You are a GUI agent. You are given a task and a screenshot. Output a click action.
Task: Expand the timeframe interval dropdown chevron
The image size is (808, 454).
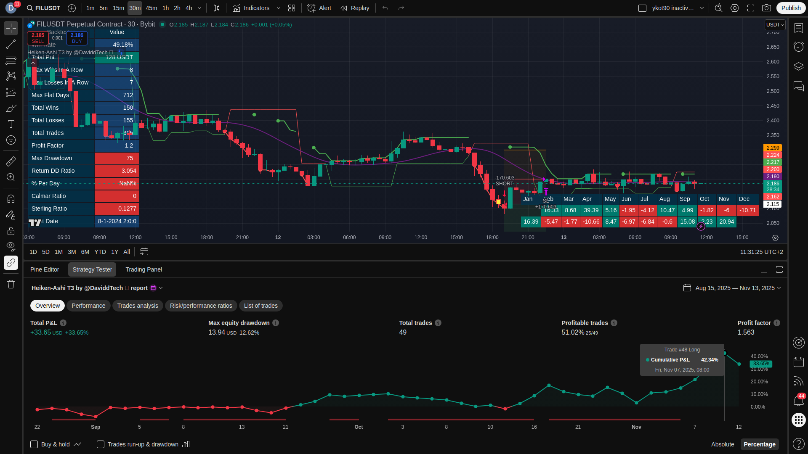click(x=199, y=8)
